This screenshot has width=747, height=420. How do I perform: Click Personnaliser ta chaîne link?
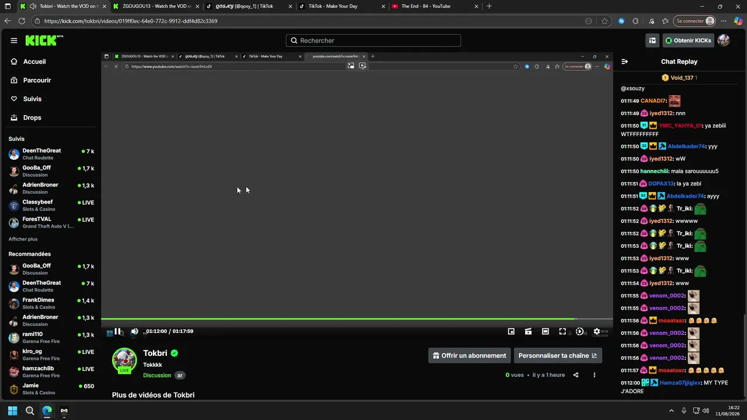pos(557,355)
